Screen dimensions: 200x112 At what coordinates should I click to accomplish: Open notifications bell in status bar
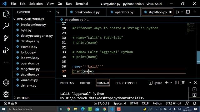194,103
